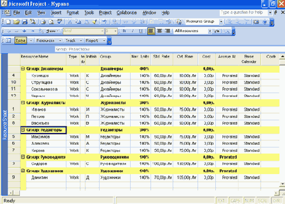
Task: Click the Track button in Project Guide
Action: click(70, 40)
